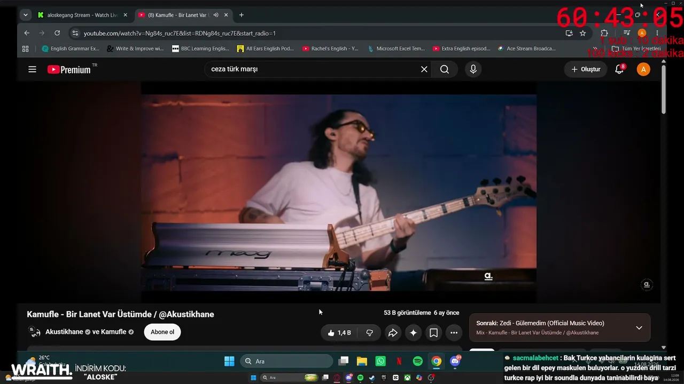Screen dimensions: 684x384
Task: Select the Kamufle - Bir Lanet Var tab
Action: tap(178, 15)
